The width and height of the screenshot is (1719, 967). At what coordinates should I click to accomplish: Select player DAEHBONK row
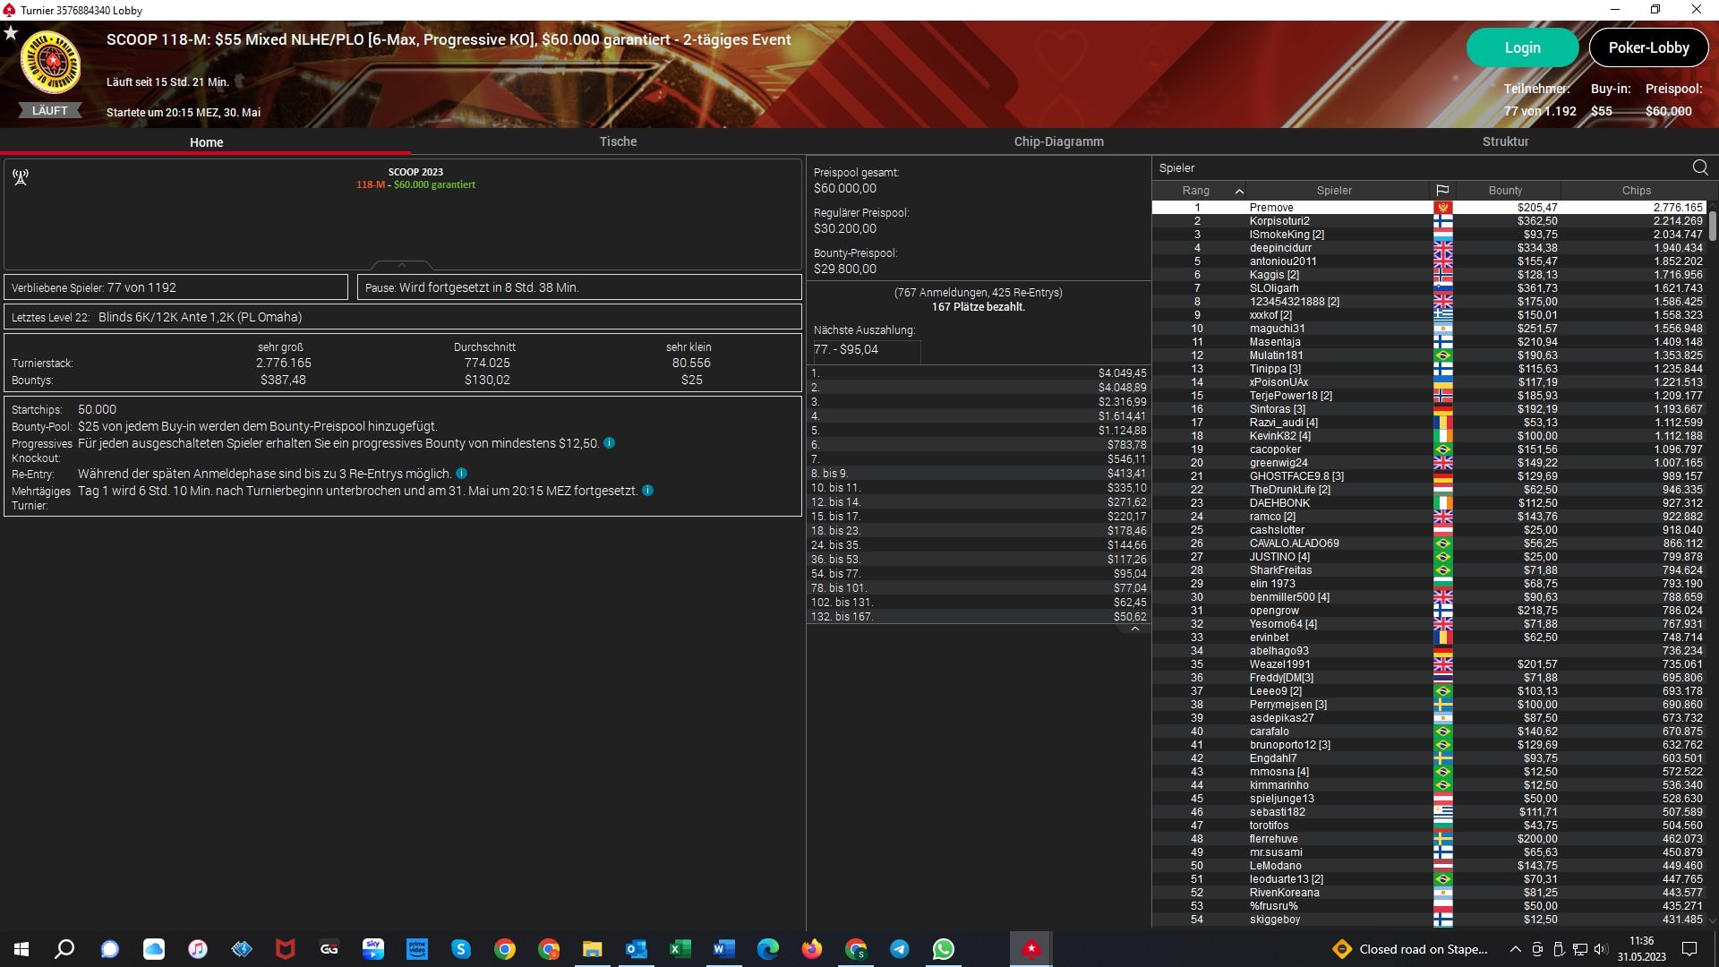point(1429,502)
